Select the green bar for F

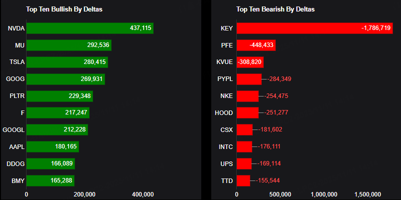point(58,113)
